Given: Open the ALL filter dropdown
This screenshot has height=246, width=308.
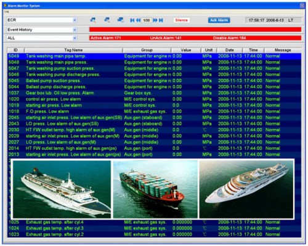Looking at the screenshot, I should pos(75,38).
